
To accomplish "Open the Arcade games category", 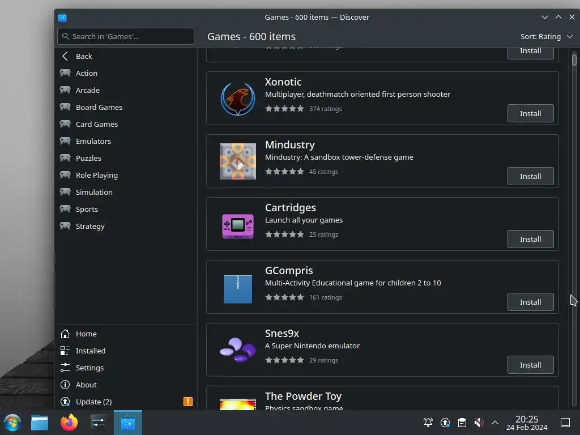I will point(126,90).
